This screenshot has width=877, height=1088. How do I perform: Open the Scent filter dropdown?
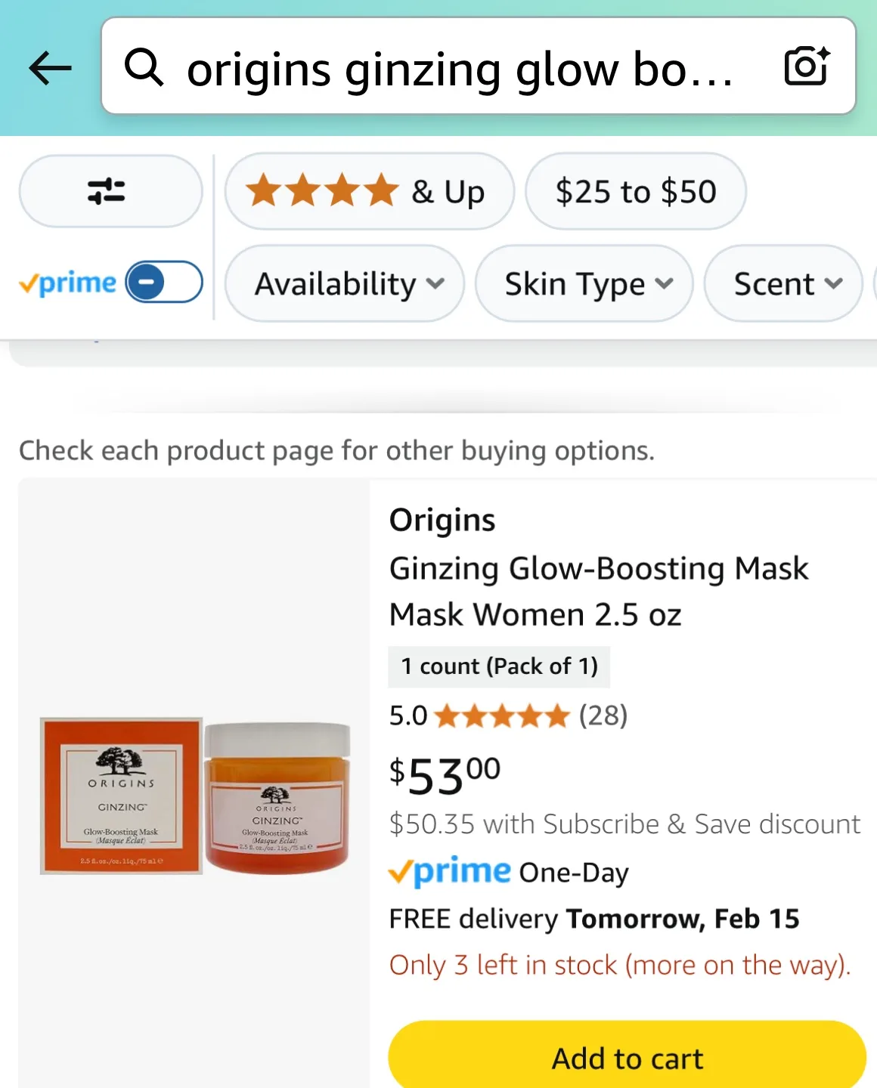pyautogui.click(x=782, y=284)
